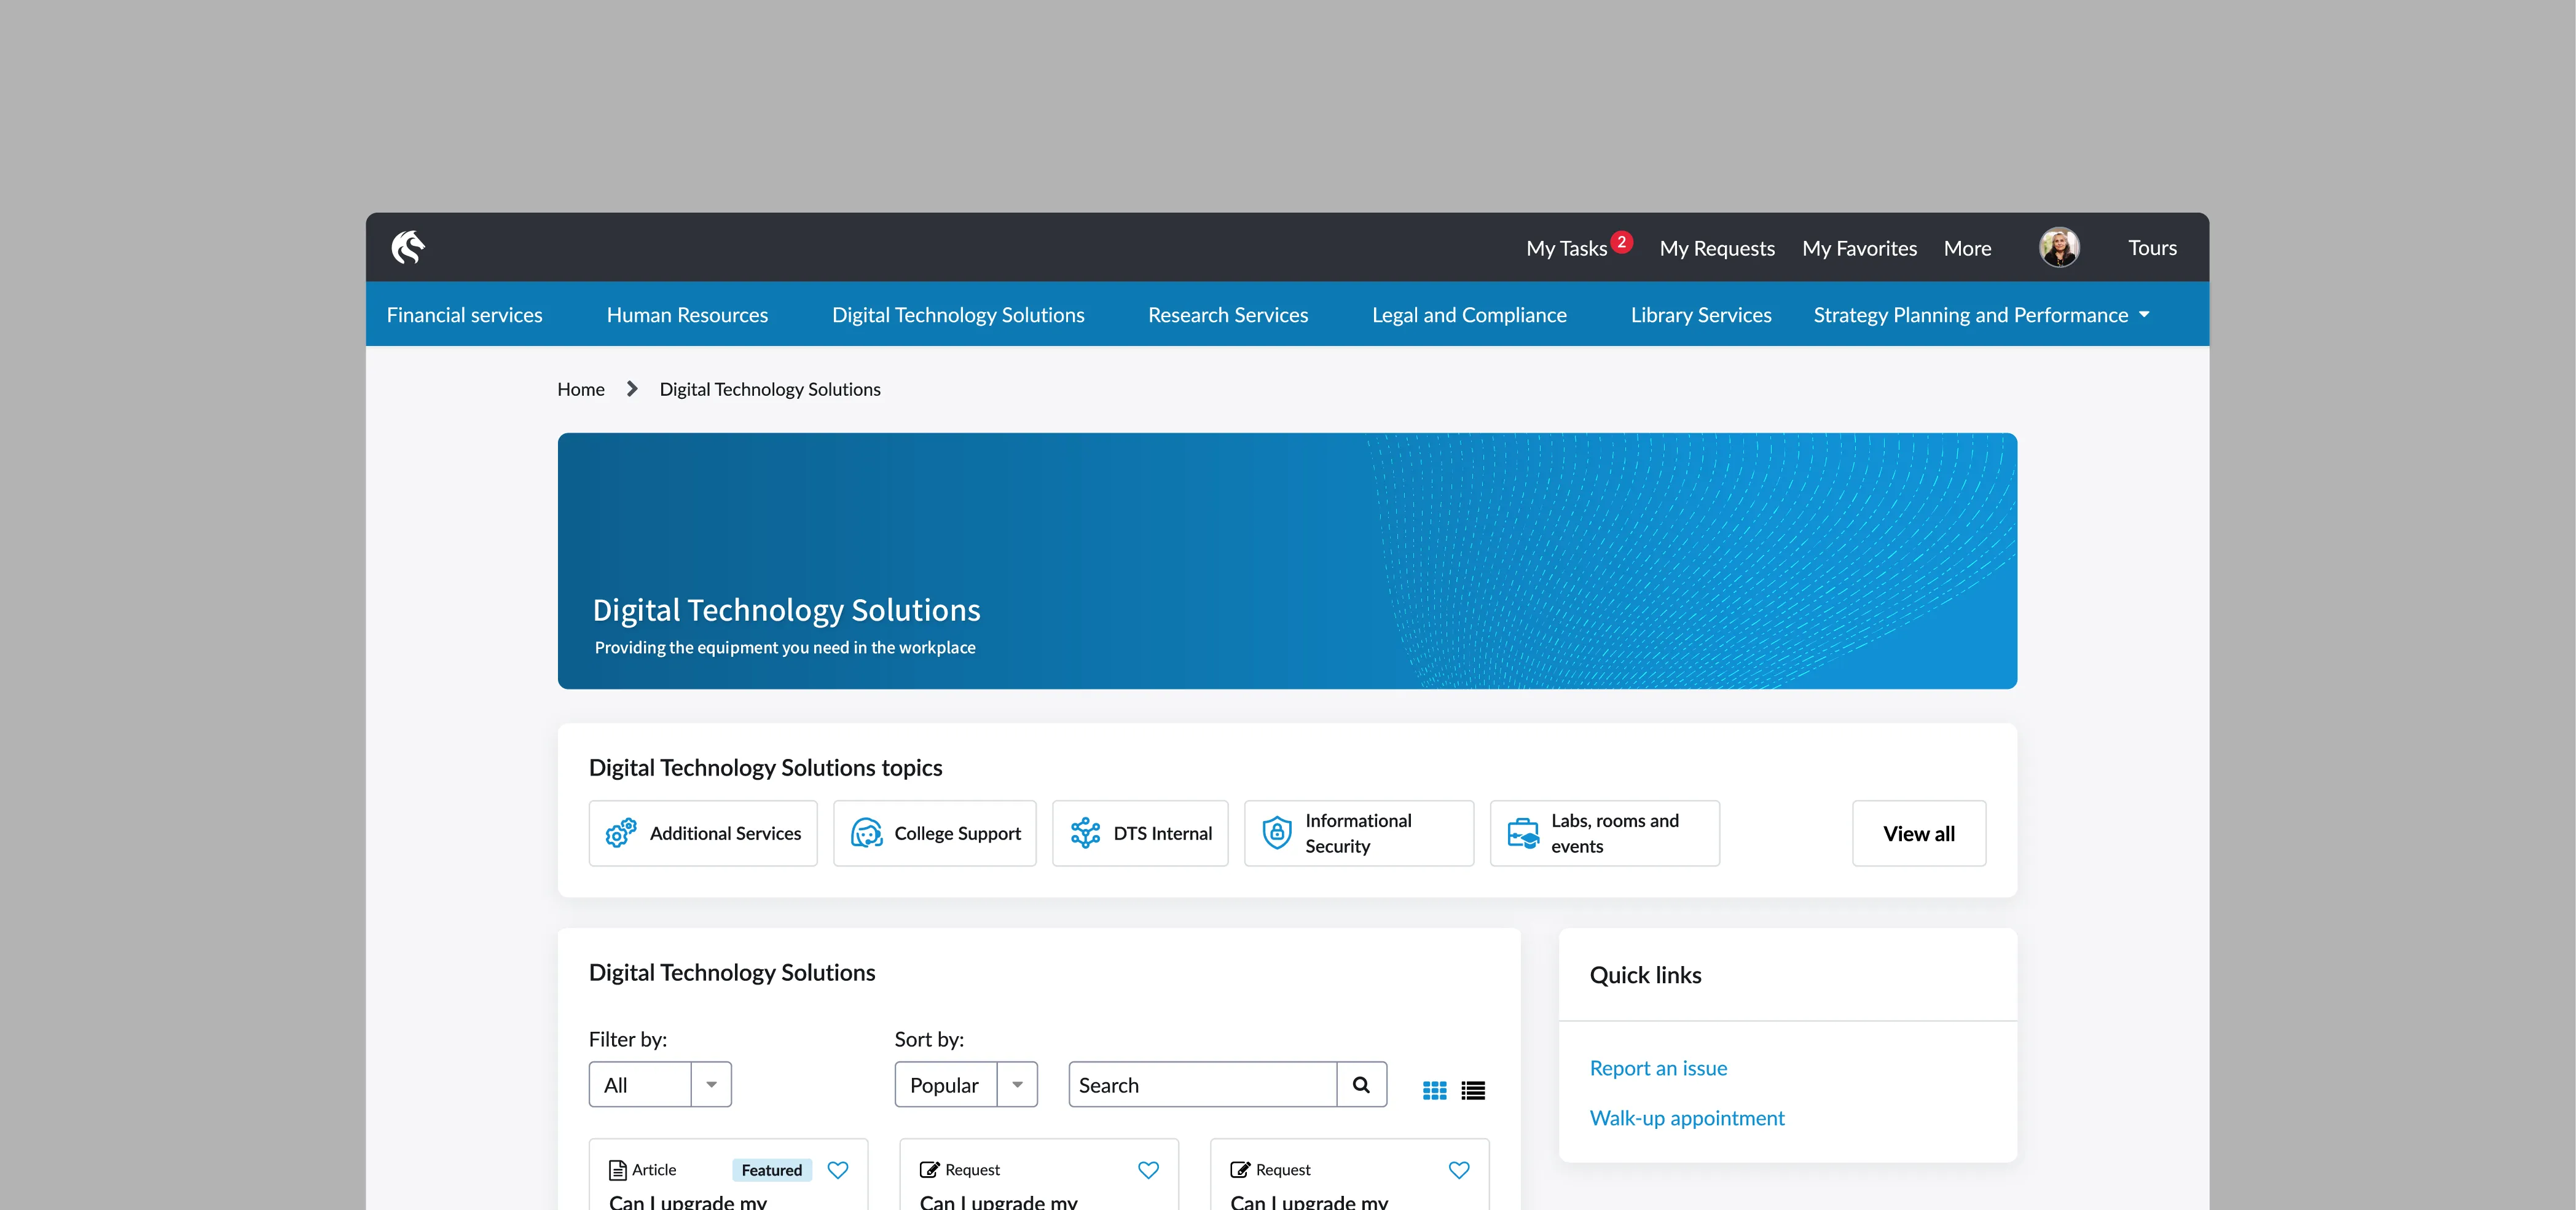Go to Financial services tab
The image size is (2576, 1210).
pos(464,315)
